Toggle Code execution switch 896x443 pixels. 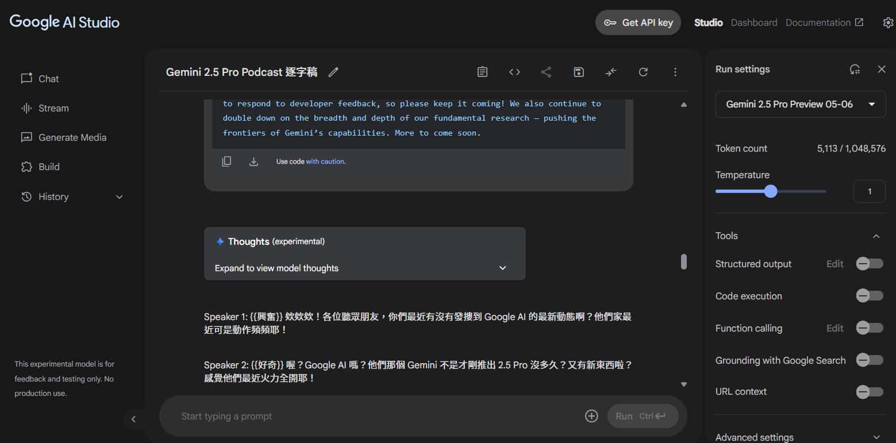pyautogui.click(x=870, y=296)
